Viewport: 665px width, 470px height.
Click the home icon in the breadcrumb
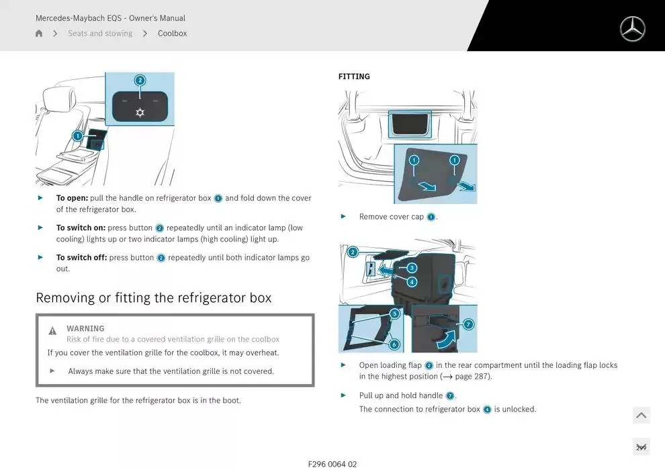tap(39, 34)
